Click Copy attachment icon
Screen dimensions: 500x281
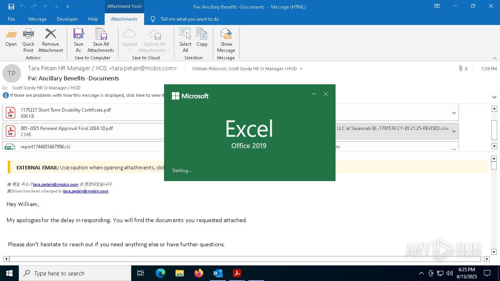click(202, 38)
